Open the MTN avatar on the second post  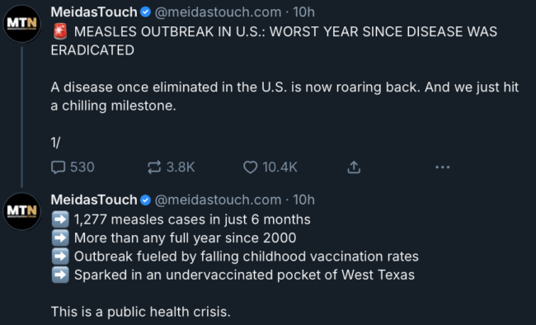coord(22,211)
